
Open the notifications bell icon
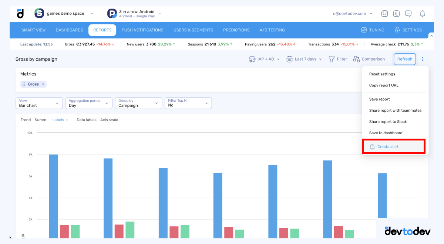point(422,14)
